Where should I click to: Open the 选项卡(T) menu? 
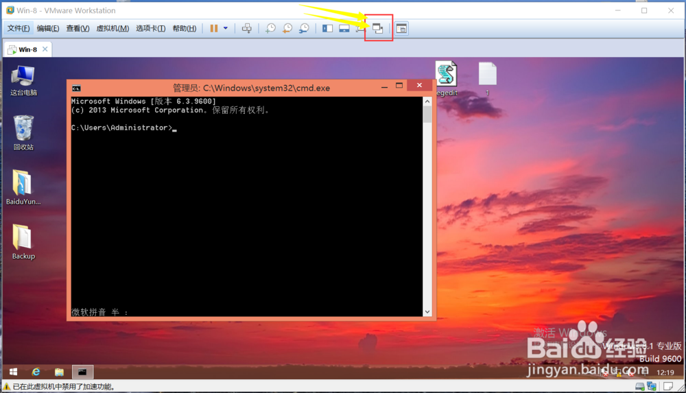click(x=150, y=28)
